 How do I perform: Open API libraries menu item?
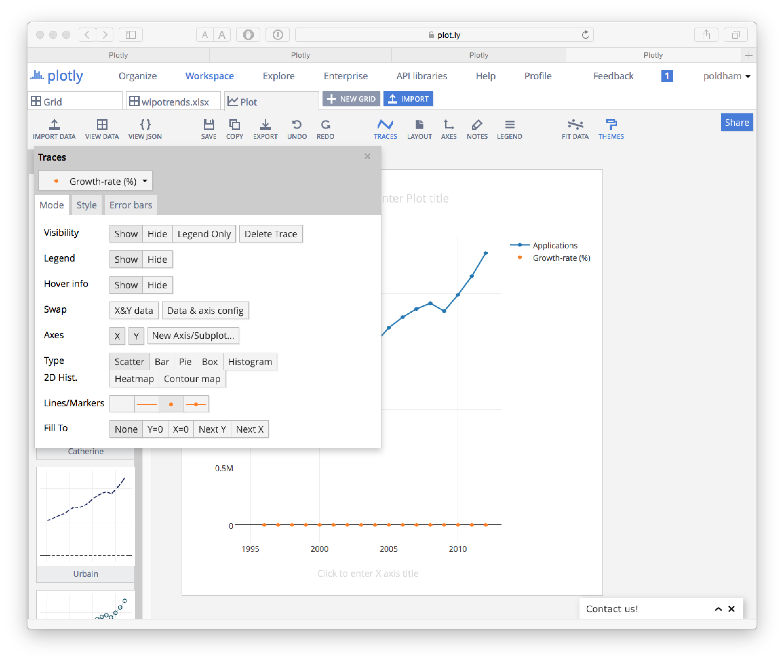click(421, 76)
